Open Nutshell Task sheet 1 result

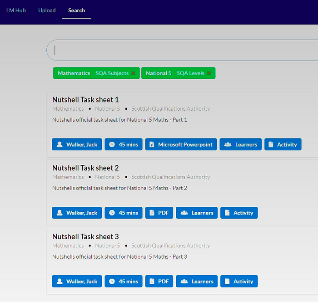click(85, 100)
